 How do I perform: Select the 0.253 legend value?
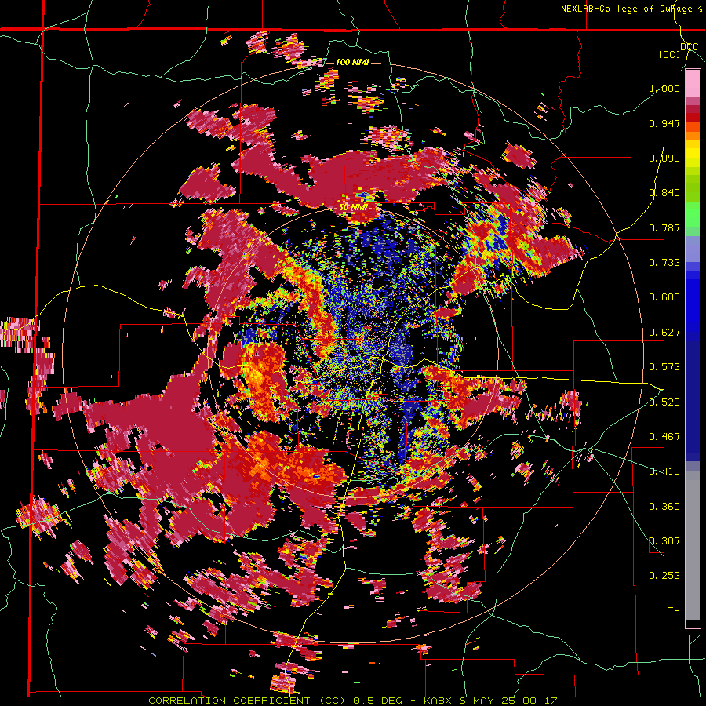[664, 576]
